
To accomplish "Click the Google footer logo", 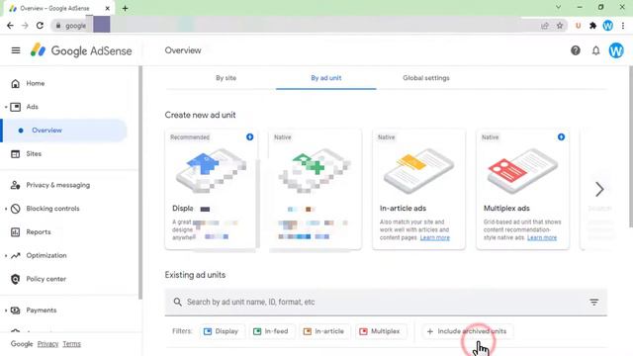I will pos(22,344).
